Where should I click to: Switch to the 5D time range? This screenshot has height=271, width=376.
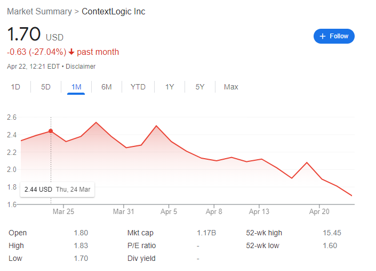46,87
